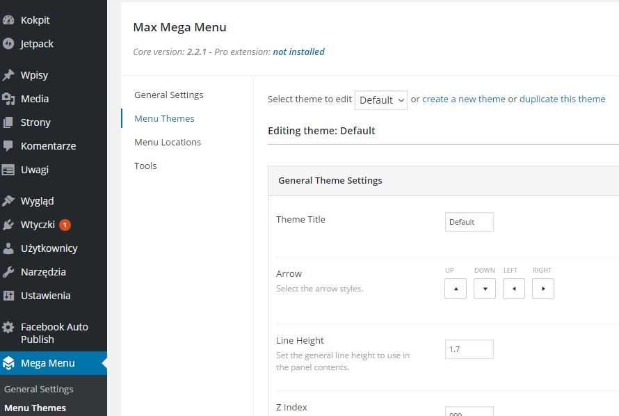Switch to the Menu Locations tab
The width and height of the screenshot is (619, 416).
click(168, 143)
